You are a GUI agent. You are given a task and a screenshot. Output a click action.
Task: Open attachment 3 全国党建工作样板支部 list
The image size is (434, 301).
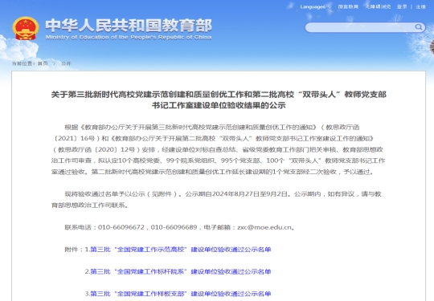click(181, 294)
